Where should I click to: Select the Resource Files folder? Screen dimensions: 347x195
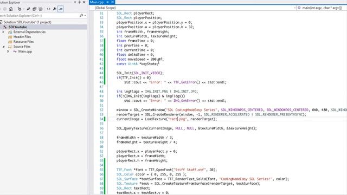tap(23, 42)
